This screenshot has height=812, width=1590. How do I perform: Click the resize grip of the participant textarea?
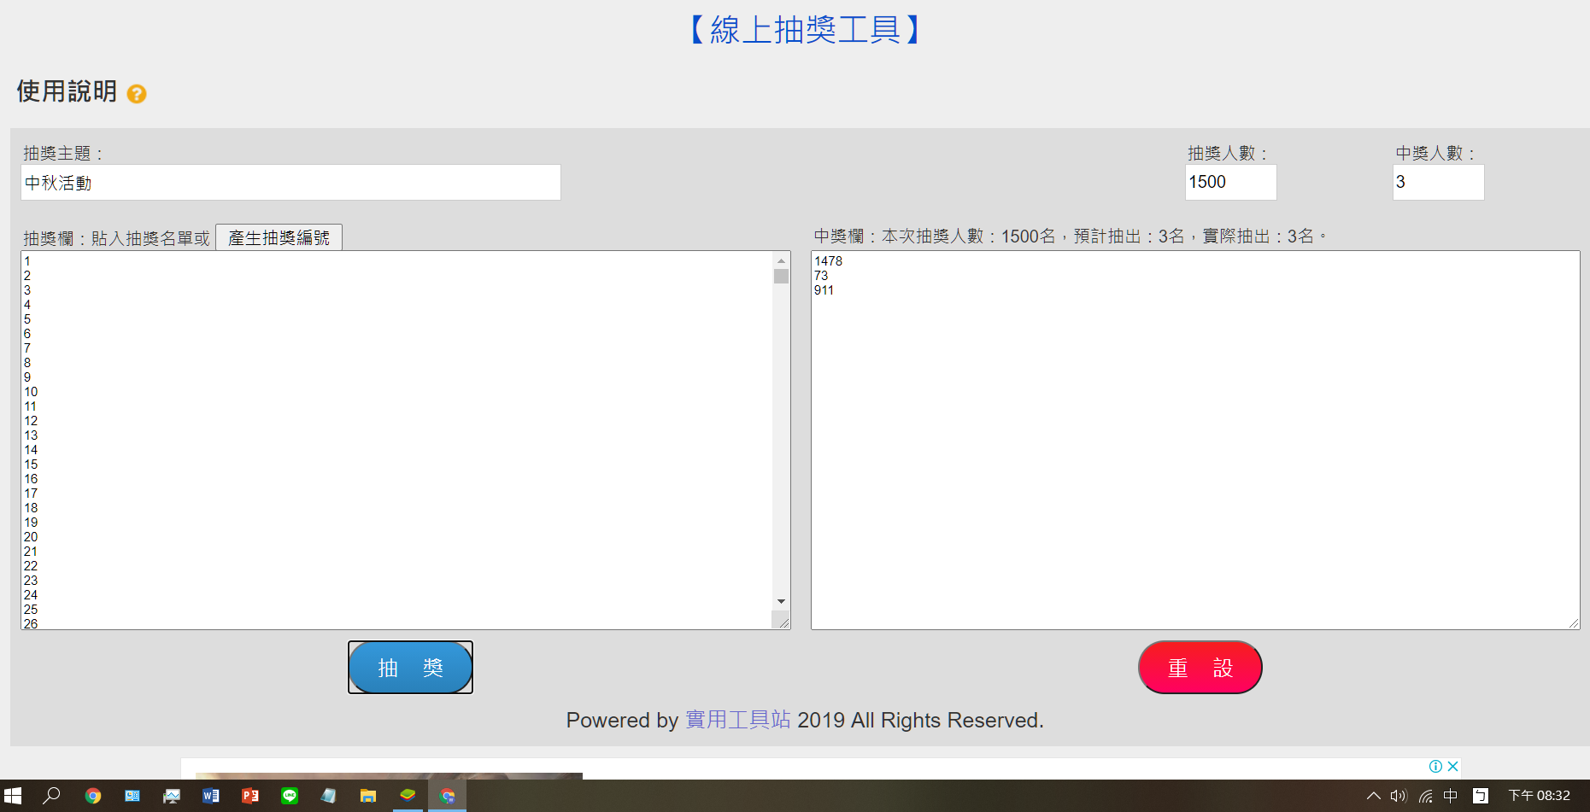point(783,623)
